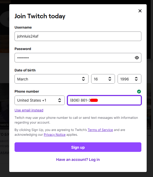153x177 pixels.
Task: Click the country code selector arrows
Action: tap(59, 100)
